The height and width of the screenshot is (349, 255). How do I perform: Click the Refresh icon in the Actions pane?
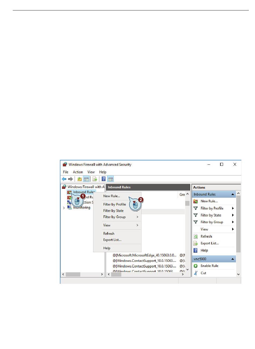(x=196, y=236)
